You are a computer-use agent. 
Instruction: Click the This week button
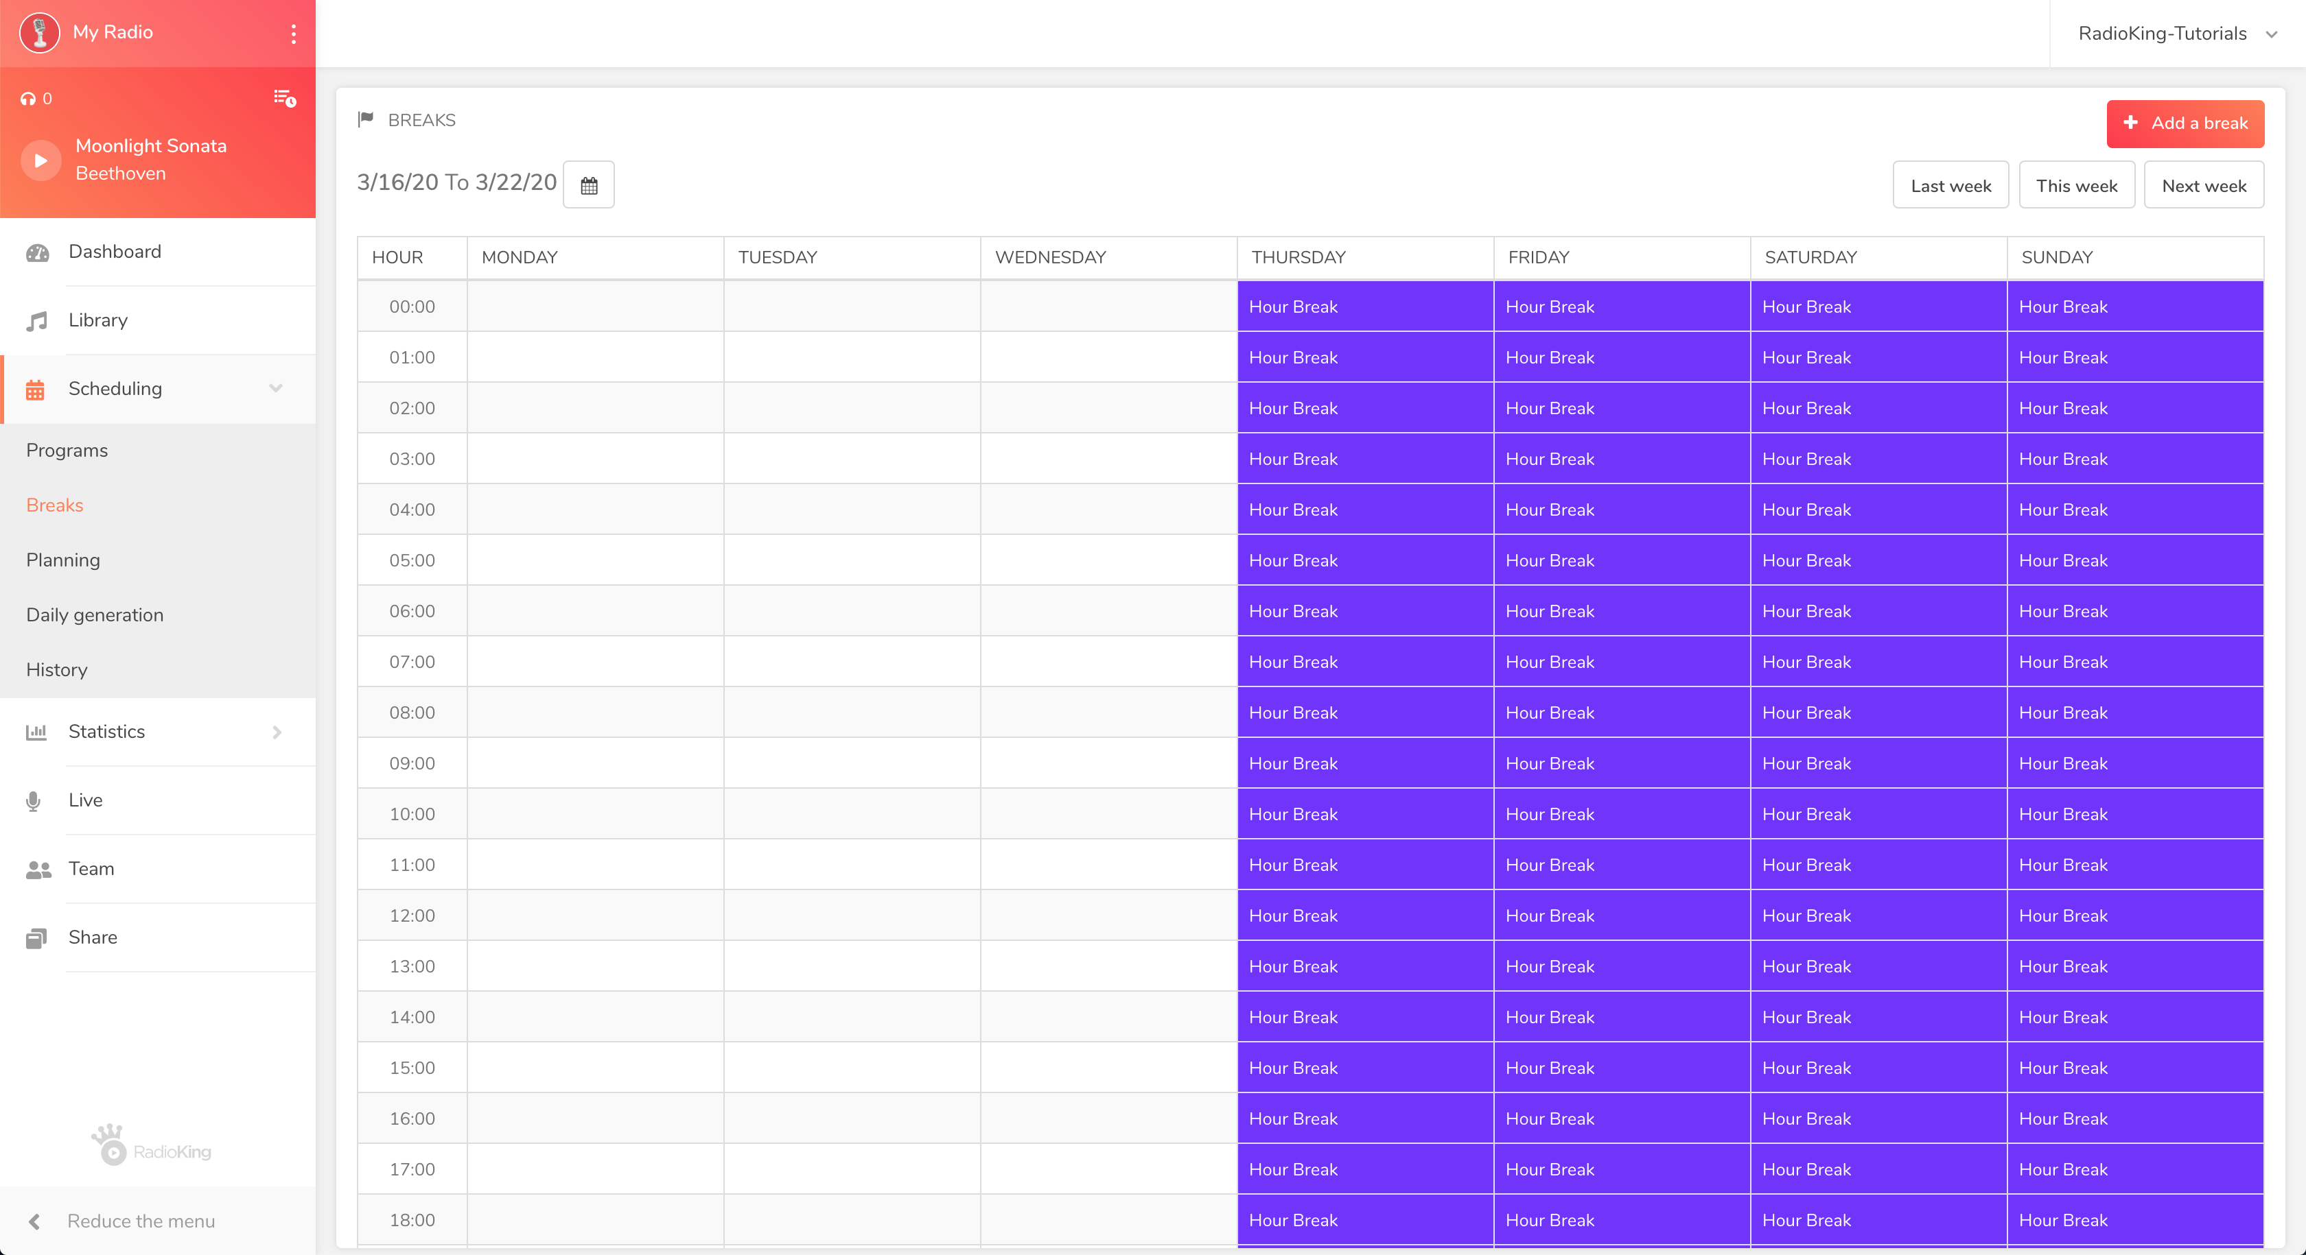[x=2077, y=185]
